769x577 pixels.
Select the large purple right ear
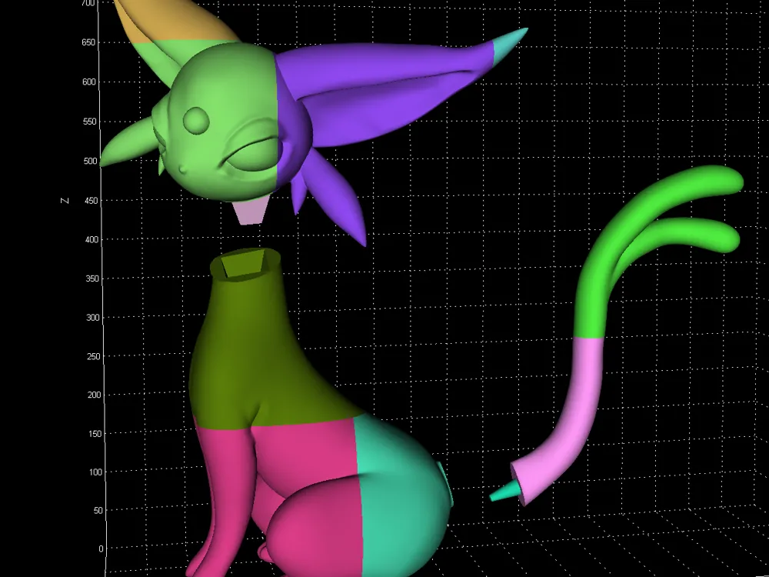click(x=384, y=85)
